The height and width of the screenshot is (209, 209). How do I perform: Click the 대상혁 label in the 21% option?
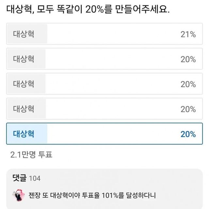coord(24,34)
